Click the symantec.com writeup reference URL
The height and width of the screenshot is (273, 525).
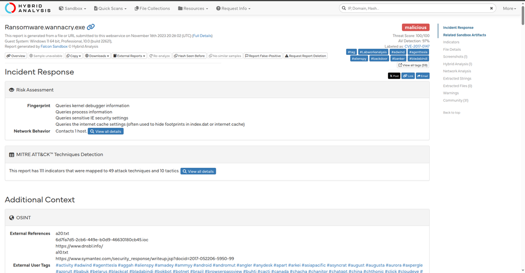pyautogui.click(x=145, y=259)
